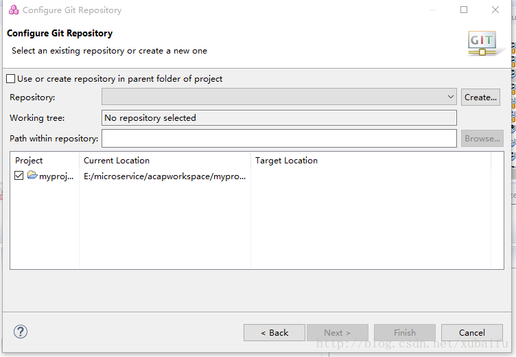Click the dialog title bar Eclipse icon
Screen dimensions: 516x357
(14, 10)
